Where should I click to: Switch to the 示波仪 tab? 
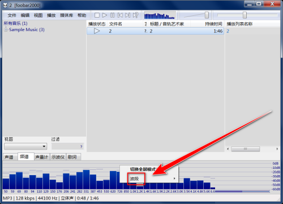(x=58, y=157)
